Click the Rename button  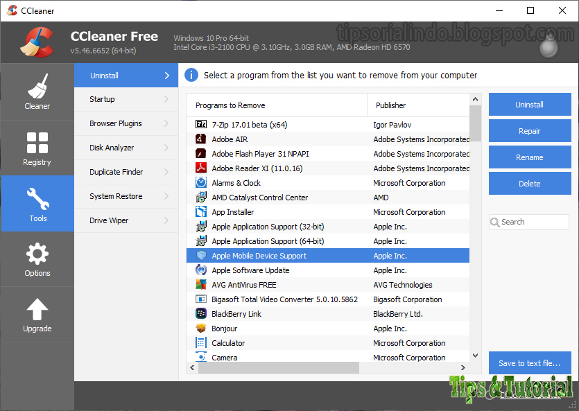[530, 157]
